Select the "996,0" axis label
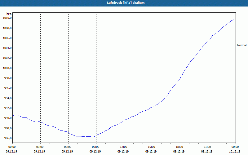248x155 pixels. point(8,88)
